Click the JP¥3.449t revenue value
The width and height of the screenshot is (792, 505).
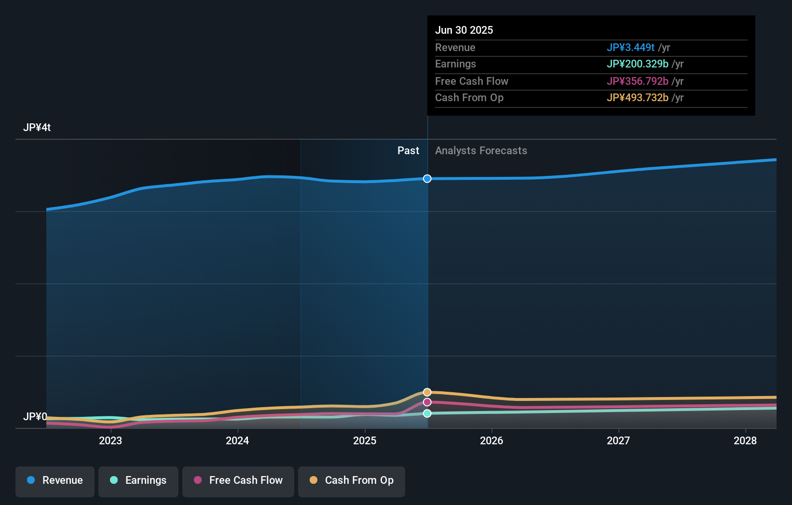point(631,48)
